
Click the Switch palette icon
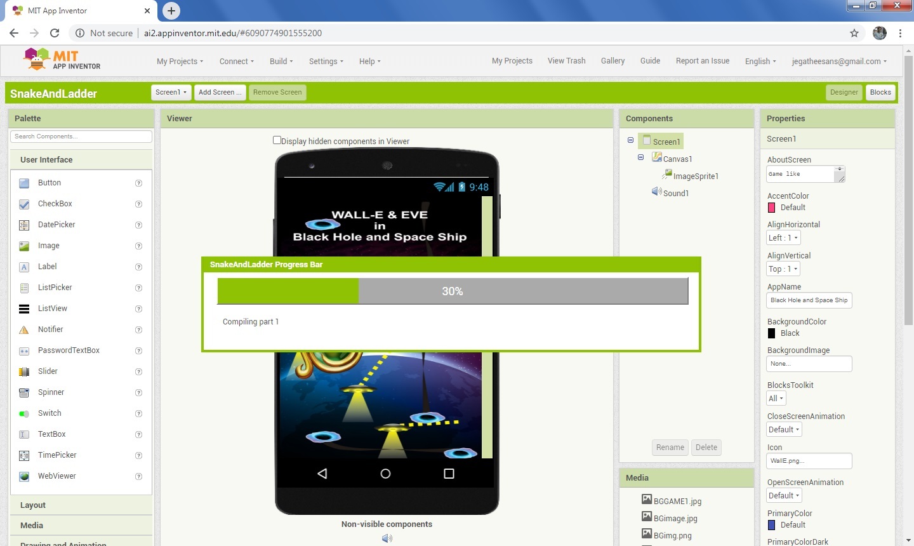[24, 414]
